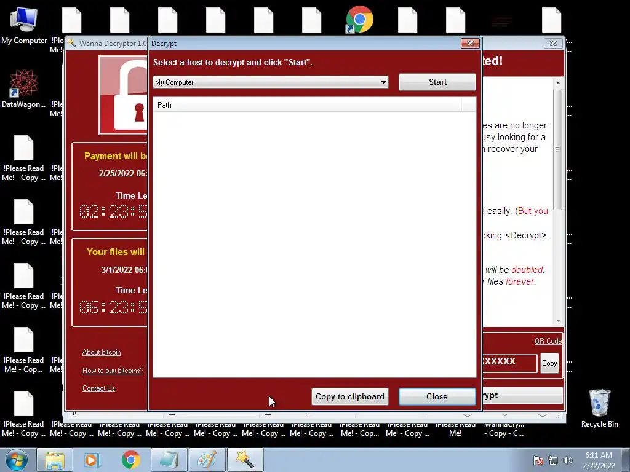Open Chrome from the taskbar

tap(130, 460)
